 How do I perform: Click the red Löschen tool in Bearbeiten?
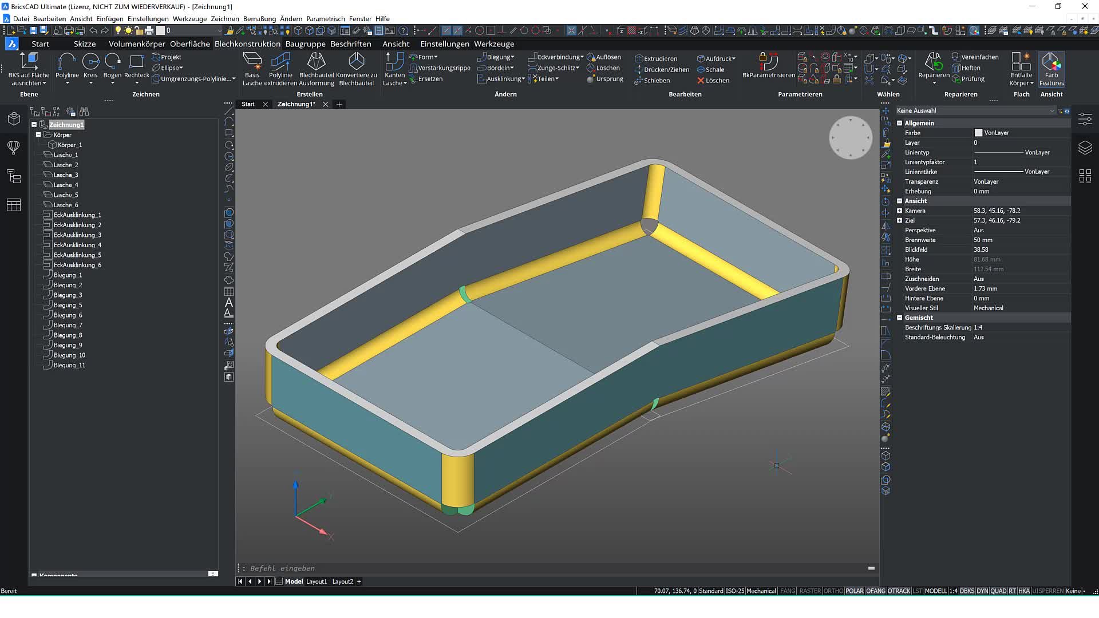pos(713,81)
